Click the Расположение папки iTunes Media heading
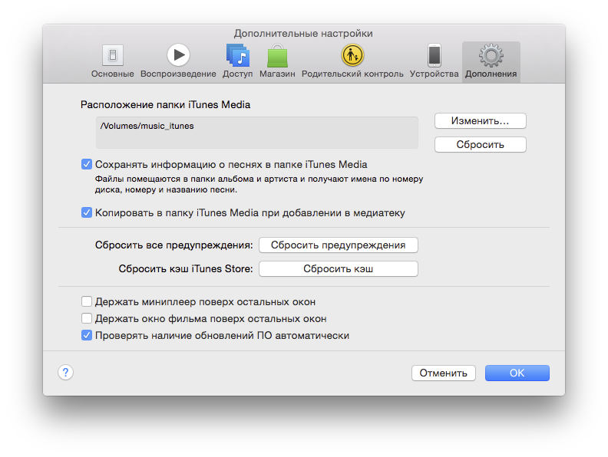Image resolution: width=608 pixels, height=457 pixels. 166,105
